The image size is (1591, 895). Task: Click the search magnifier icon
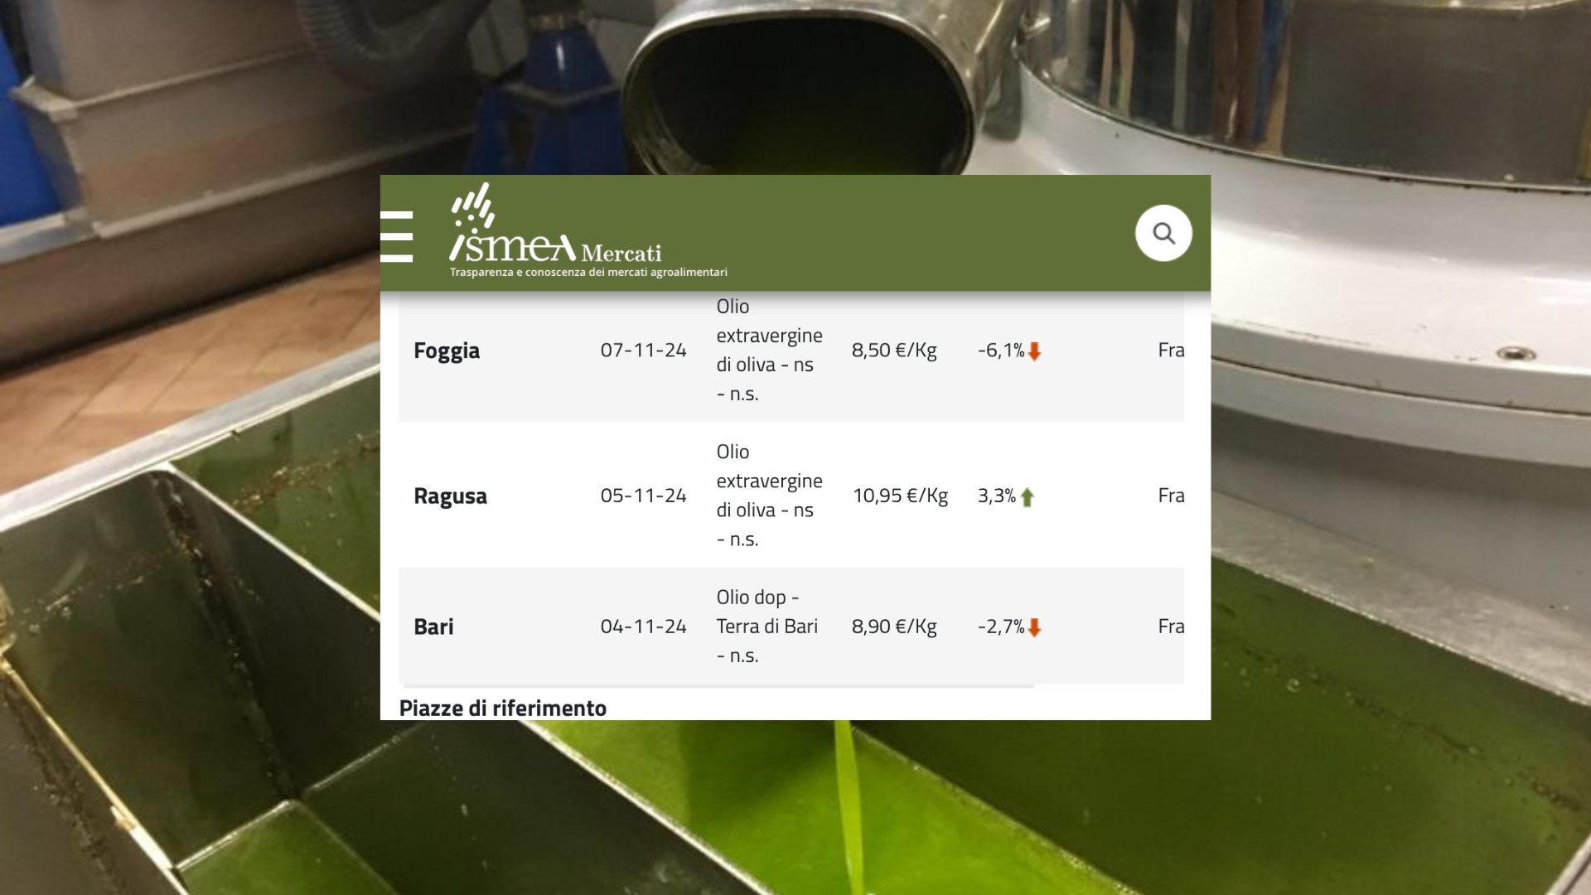[1163, 234]
